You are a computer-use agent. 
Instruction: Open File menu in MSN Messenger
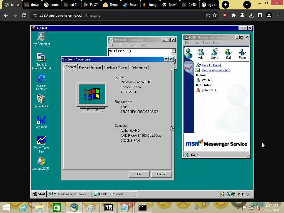187,43
